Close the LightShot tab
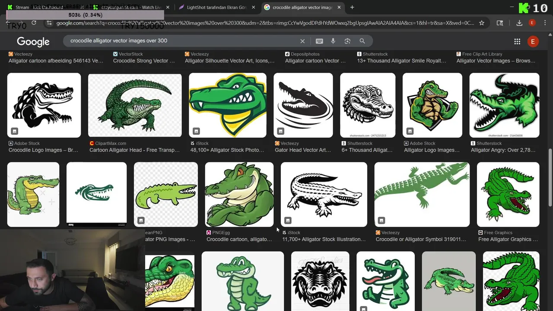Viewport: 553px width, 311px height. (x=253, y=7)
